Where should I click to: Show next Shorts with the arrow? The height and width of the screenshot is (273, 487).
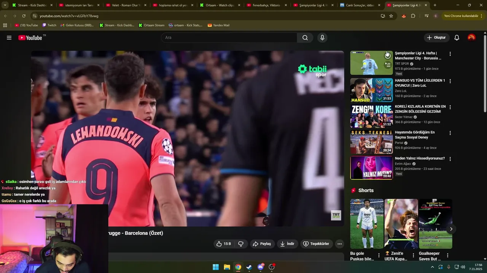451,229
